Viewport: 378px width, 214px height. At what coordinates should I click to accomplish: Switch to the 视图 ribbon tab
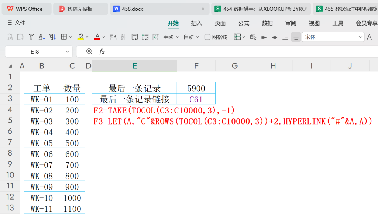[x=314, y=23]
